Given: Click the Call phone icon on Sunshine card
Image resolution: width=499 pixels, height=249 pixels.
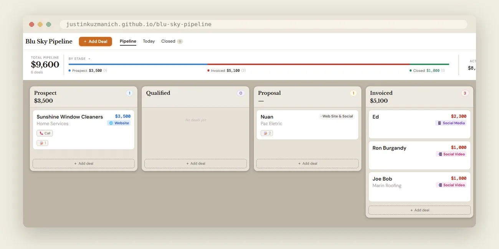Looking at the screenshot, I should [x=41, y=133].
